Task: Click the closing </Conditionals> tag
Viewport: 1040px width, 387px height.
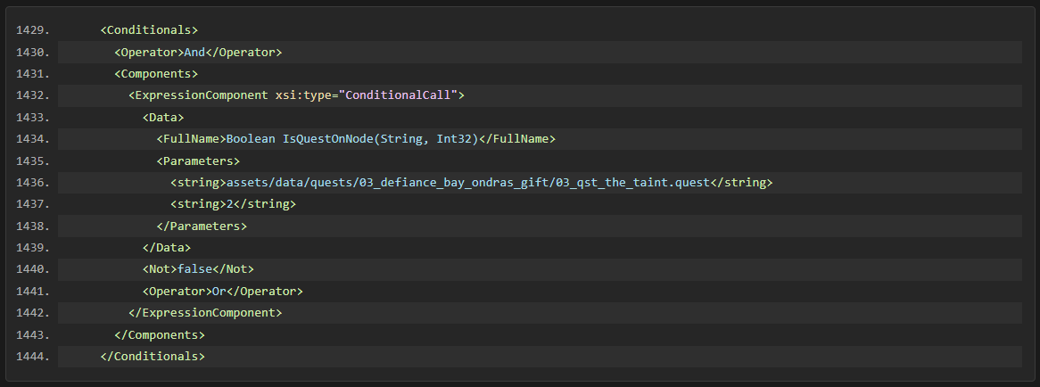Action: coord(153,357)
